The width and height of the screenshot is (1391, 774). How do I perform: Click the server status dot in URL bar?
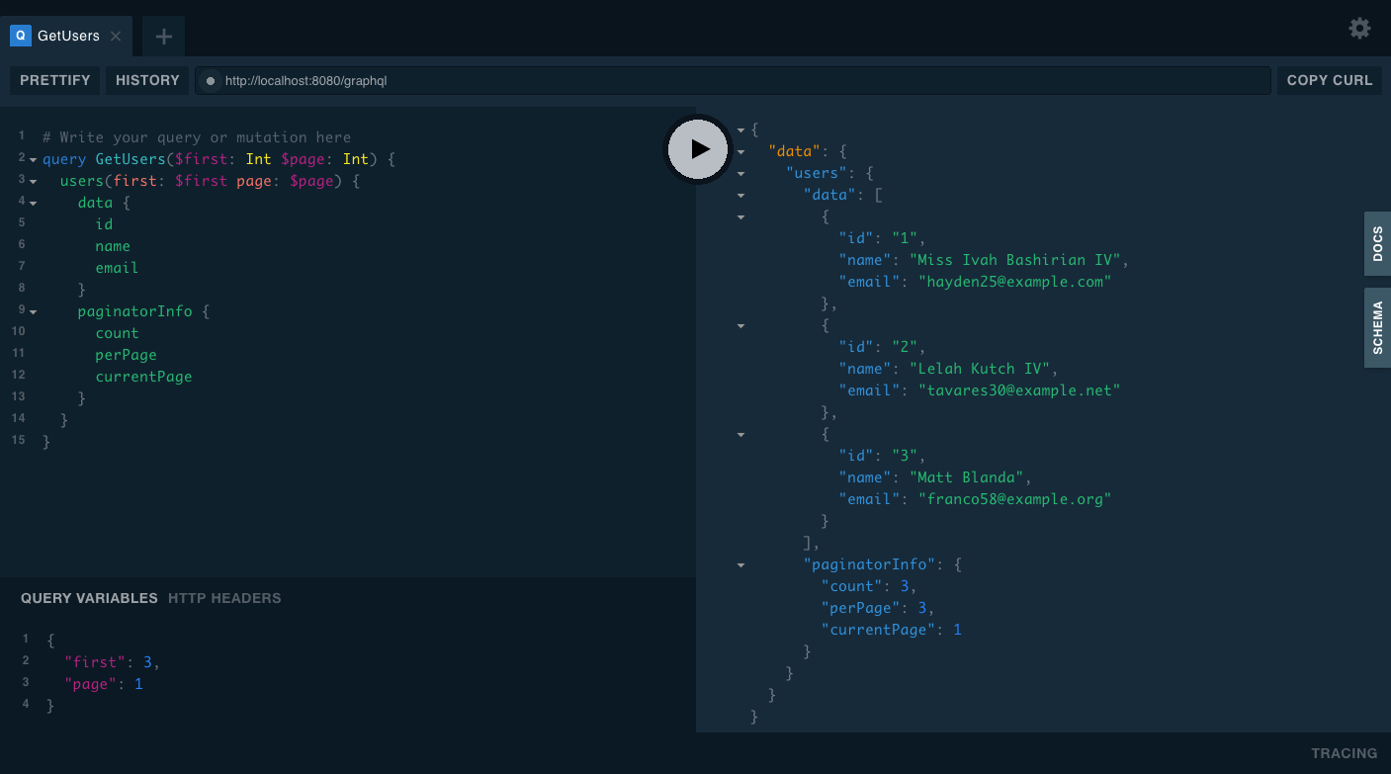point(211,80)
